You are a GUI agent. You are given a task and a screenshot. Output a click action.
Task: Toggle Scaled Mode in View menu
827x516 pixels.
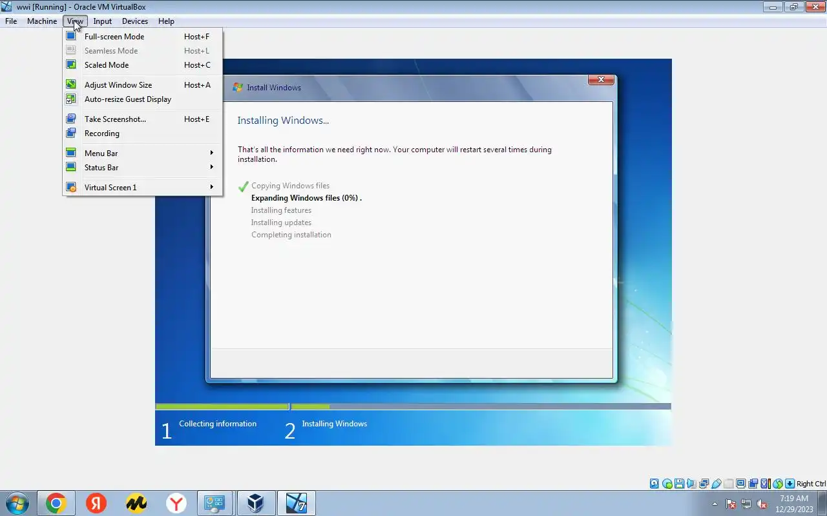(x=143, y=65)
